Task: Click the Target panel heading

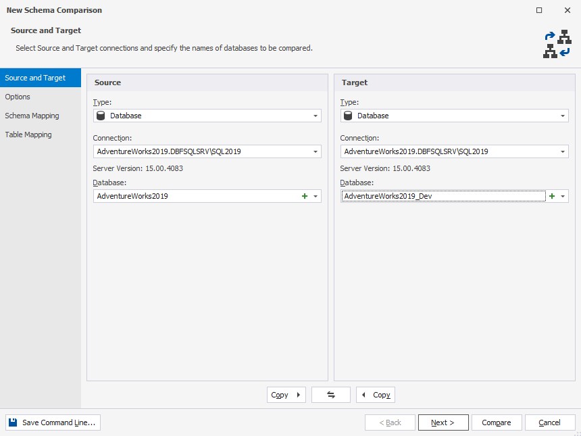Action: pyautogui.click(x=355, y=82)
